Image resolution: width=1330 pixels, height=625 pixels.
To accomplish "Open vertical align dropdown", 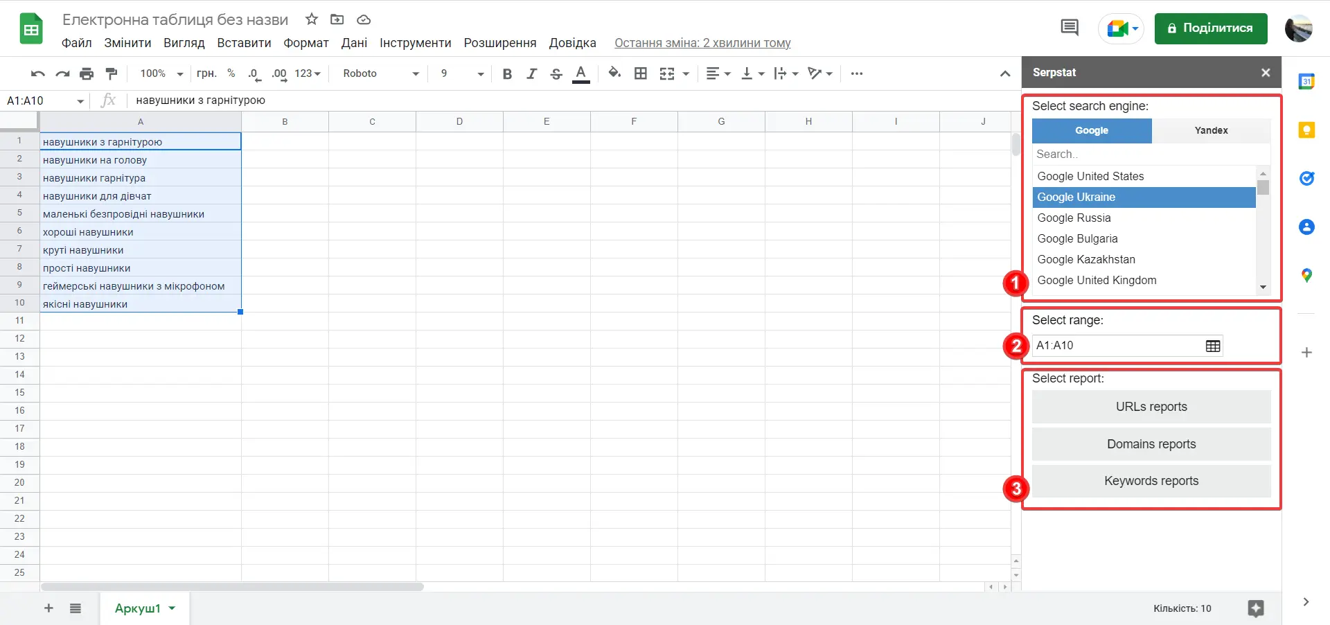I will pos(753,73).
